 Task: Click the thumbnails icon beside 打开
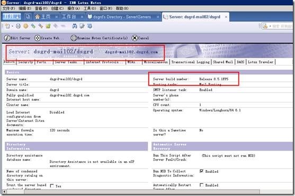point(28,17)
